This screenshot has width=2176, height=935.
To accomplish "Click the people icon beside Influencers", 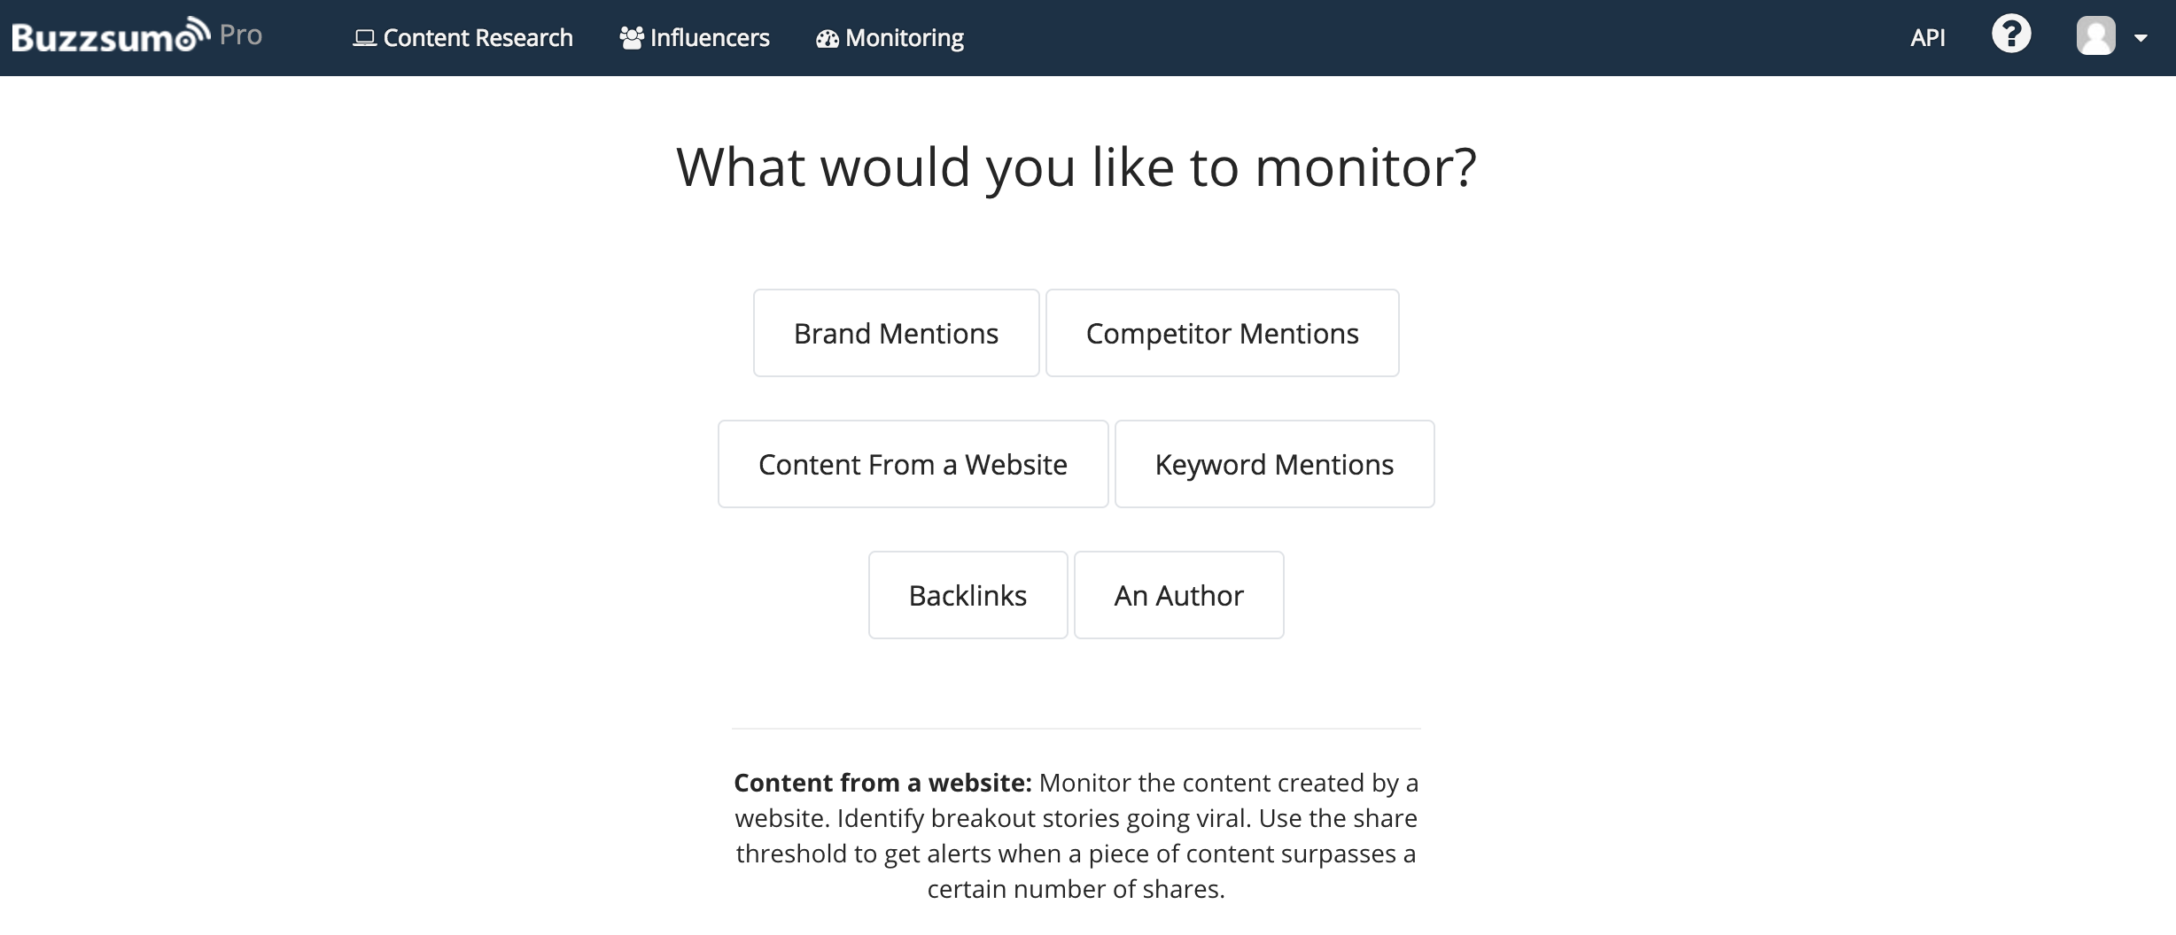I will 631,38.
